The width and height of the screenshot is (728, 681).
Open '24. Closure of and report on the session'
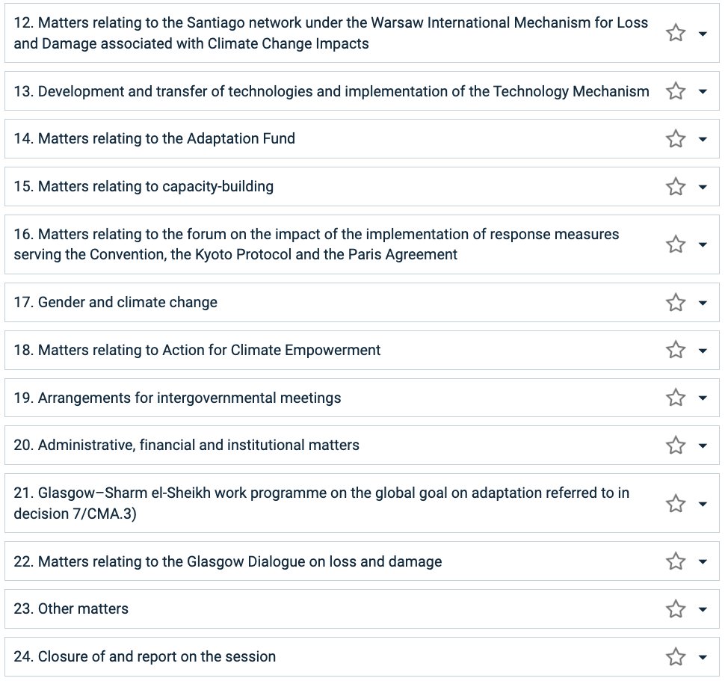(x=144, y=656)
